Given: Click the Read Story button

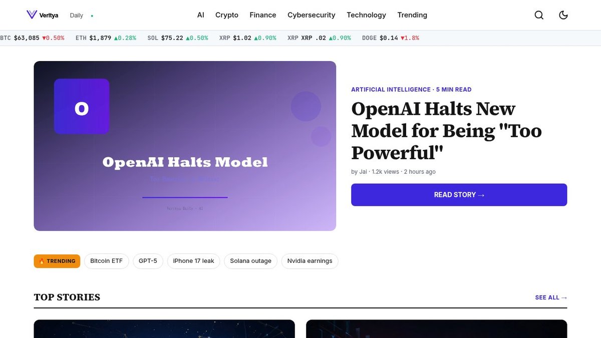Looking at the screenshot, I should 459,195.
